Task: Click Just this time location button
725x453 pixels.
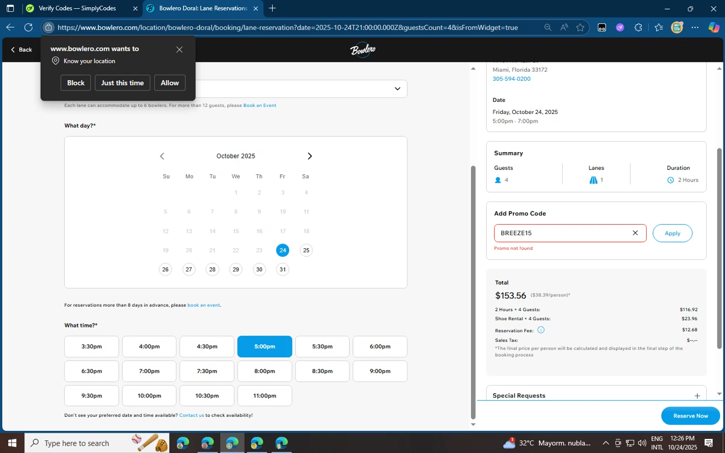Action: coord(122,83)
